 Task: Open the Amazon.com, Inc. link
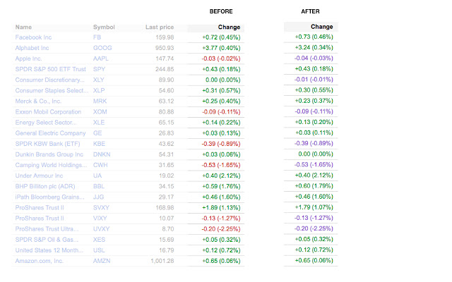tap(40, 261)
